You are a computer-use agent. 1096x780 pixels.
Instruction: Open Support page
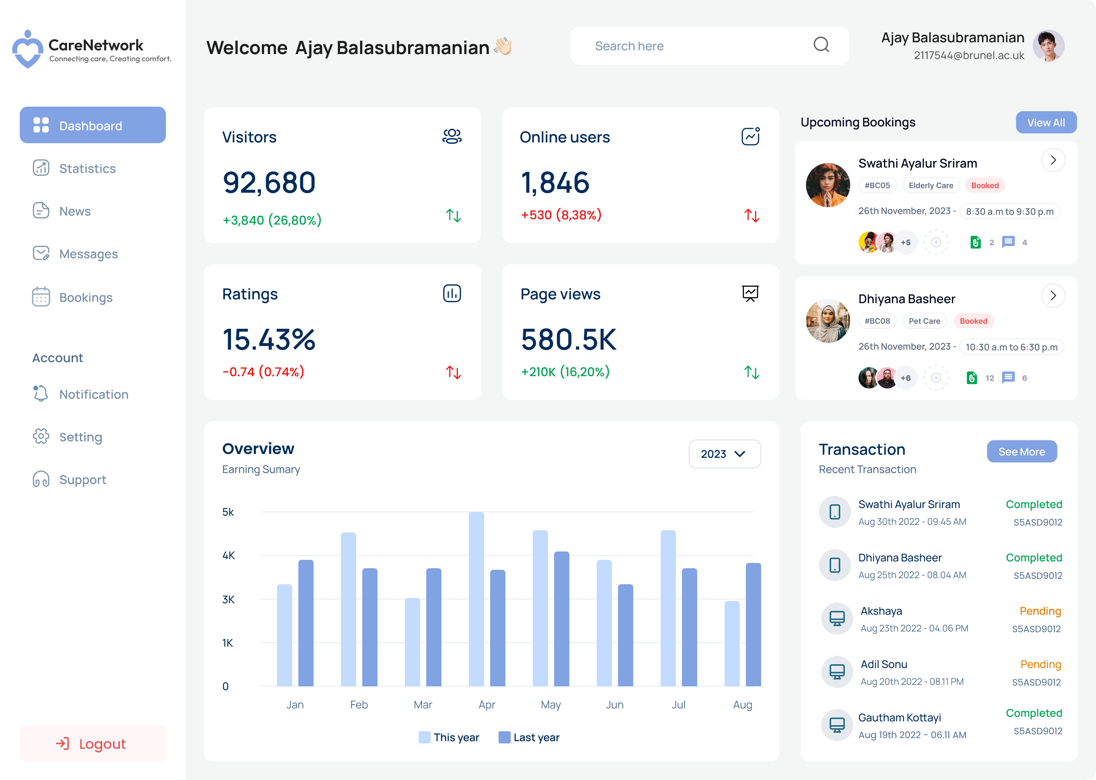70,480
